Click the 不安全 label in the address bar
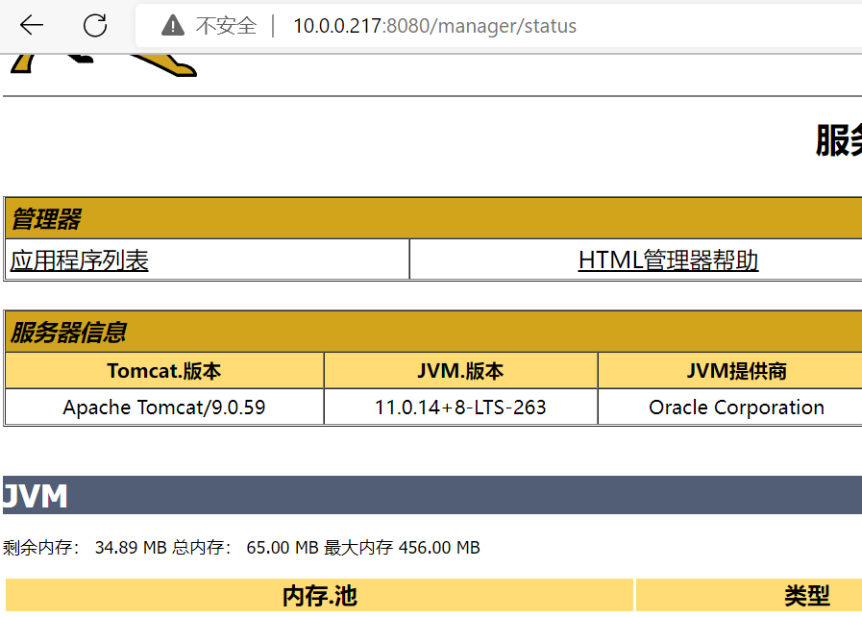 (226, 26)
